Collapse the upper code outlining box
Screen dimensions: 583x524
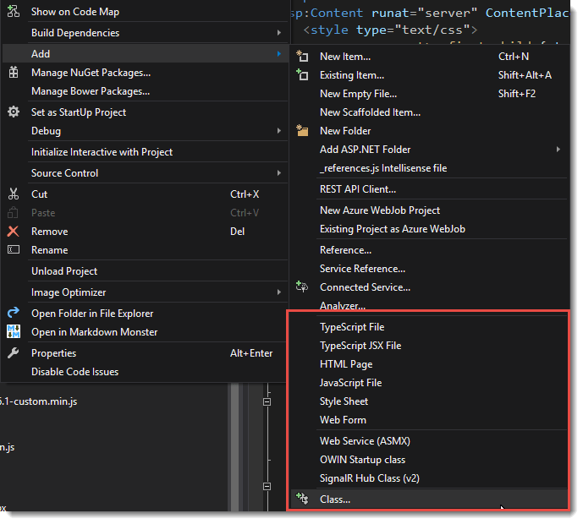click(267, 401)
